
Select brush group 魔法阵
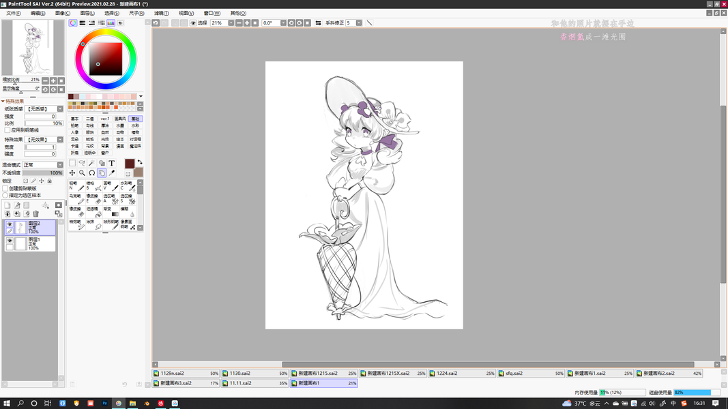click(x=135, y=146)
